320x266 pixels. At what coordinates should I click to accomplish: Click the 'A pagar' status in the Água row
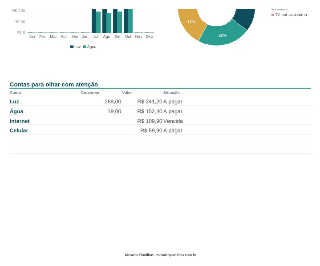tap(173, 111)
